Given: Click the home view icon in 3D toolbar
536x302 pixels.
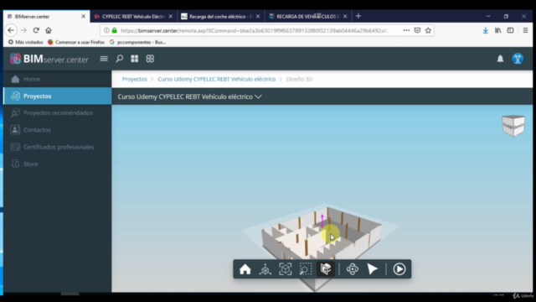Looking at the screenshot, I should pos(245,269).
